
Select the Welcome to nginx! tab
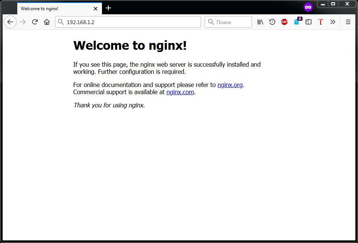60,8
